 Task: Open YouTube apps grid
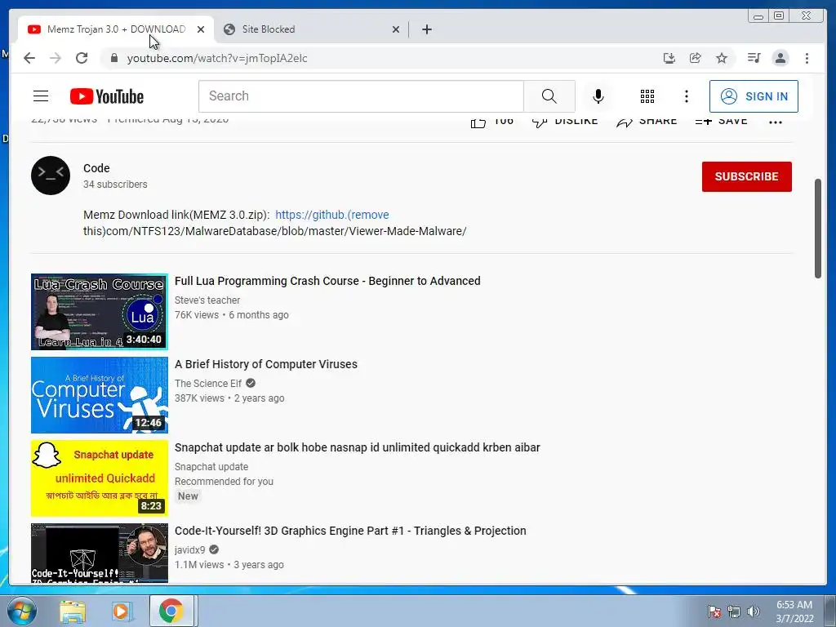(647, 96)
